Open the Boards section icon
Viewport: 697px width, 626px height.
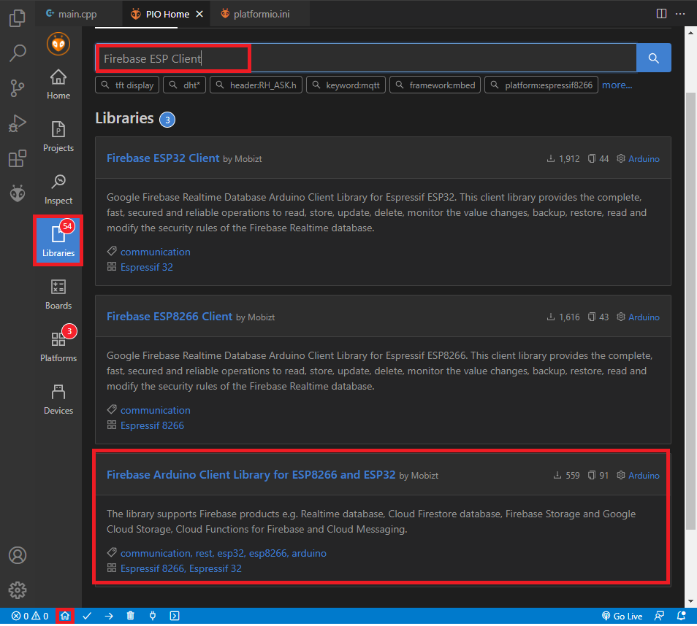(58, 293)
